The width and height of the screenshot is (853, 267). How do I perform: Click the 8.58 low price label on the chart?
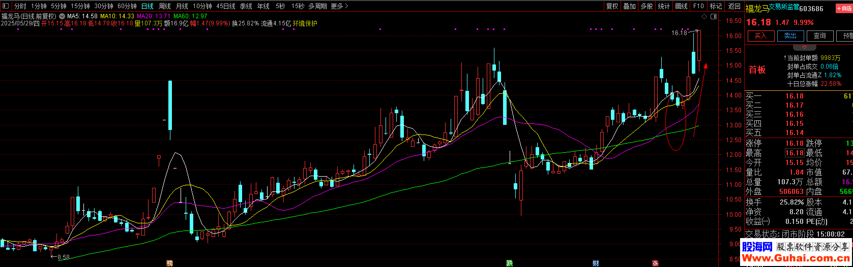tap(63, 257)
